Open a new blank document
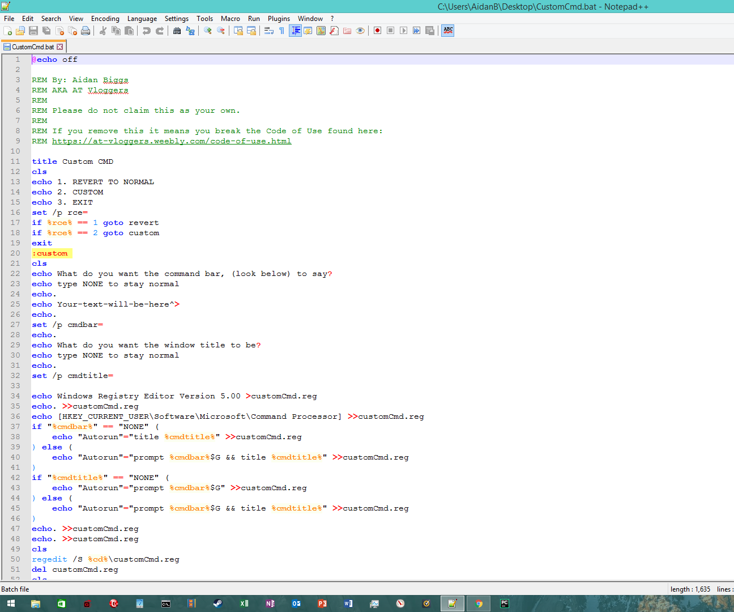The image size is (734, 612). click(x=8, y=30)
